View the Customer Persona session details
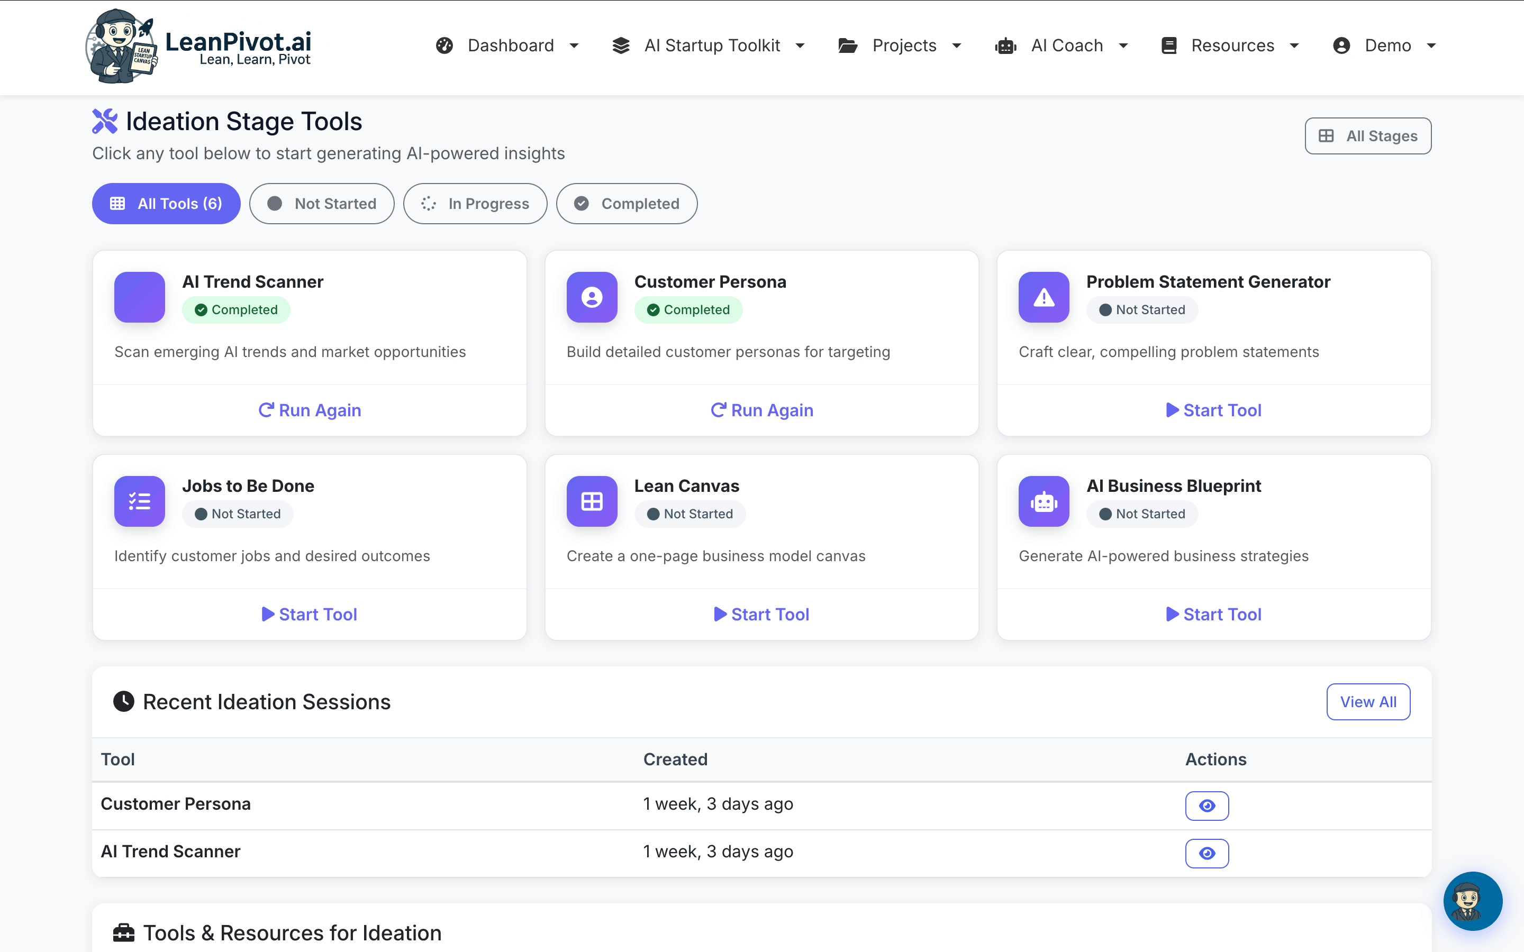Image resolution: width=1524 pixels, height=952 pixels. click(x=1206, y=805)
